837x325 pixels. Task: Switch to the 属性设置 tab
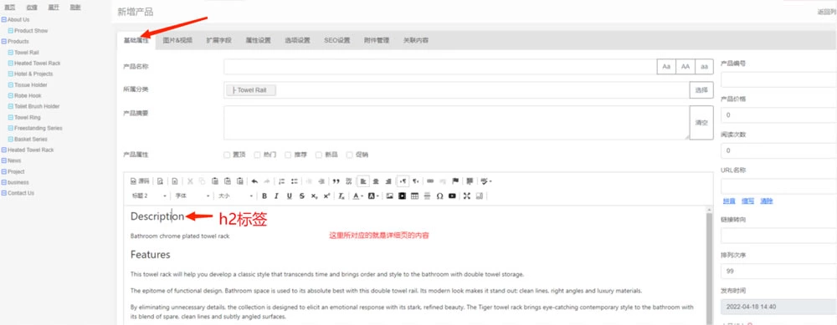(x=258, y=40)
